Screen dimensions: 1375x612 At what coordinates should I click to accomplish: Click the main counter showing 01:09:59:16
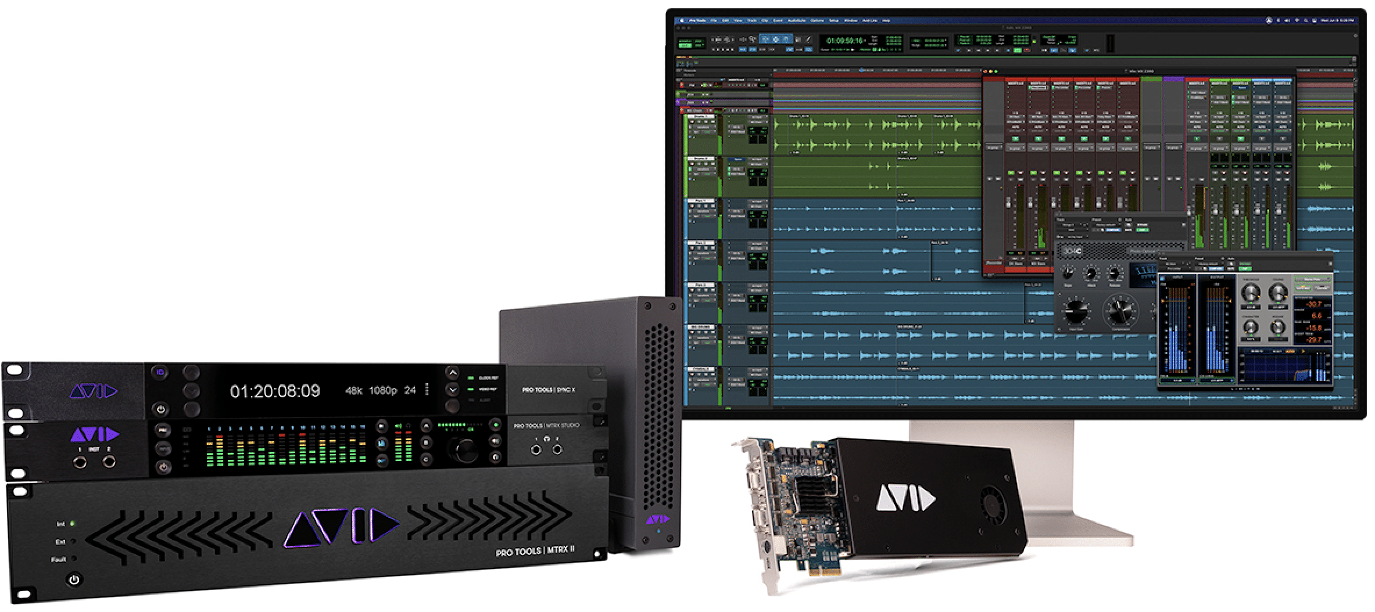coord(844,40)
